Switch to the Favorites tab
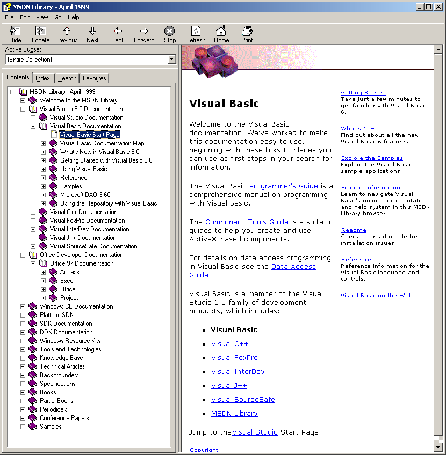This screenshot has height=455, width=446. [95, 78]
